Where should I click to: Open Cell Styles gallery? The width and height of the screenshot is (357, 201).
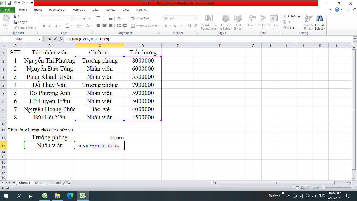click(x=238, y=22)
